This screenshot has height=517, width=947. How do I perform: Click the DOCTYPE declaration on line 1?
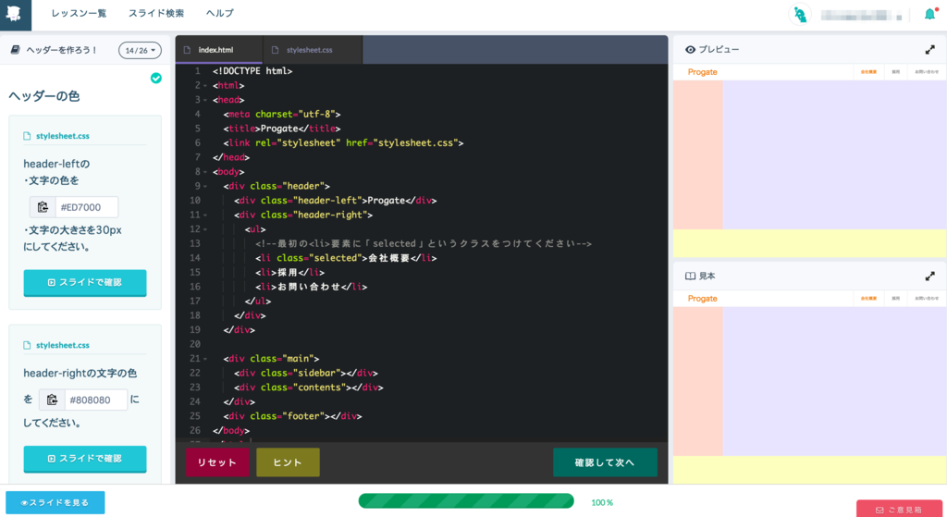(x=252, y=71)
